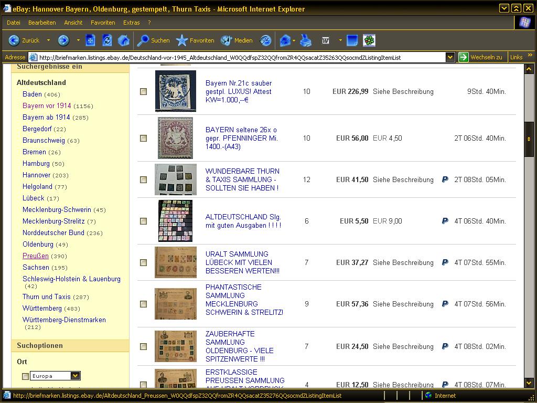Open the Suchen search panel
This screenshot has height=403, width=537.
153,40
